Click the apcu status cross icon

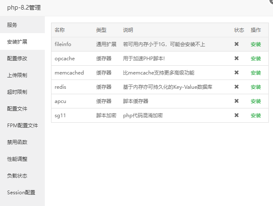pos(237,101)
